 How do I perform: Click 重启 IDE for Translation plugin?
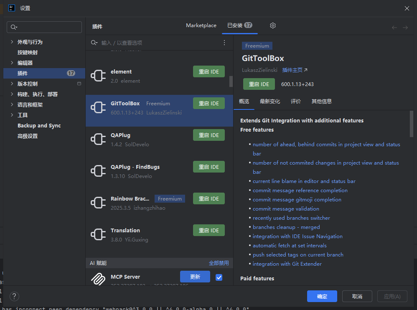coord(209,230)
